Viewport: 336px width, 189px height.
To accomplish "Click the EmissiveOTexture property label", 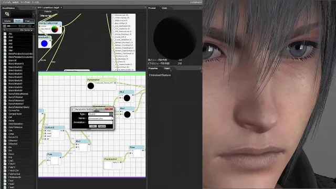I will coord(160,75).
